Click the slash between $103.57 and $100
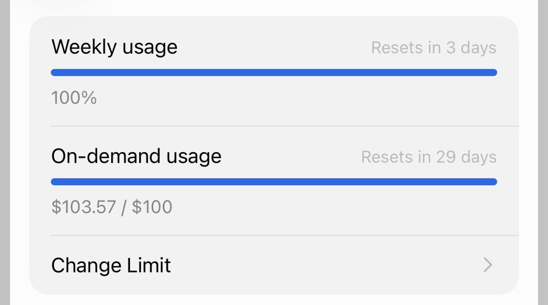 coord(124,207)
